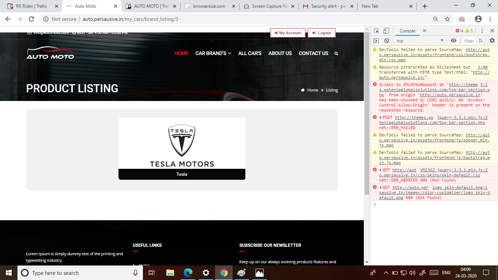Screen dimensions: 498x280
Task: Open ALL CAR'S page
Action: (250, 53)
